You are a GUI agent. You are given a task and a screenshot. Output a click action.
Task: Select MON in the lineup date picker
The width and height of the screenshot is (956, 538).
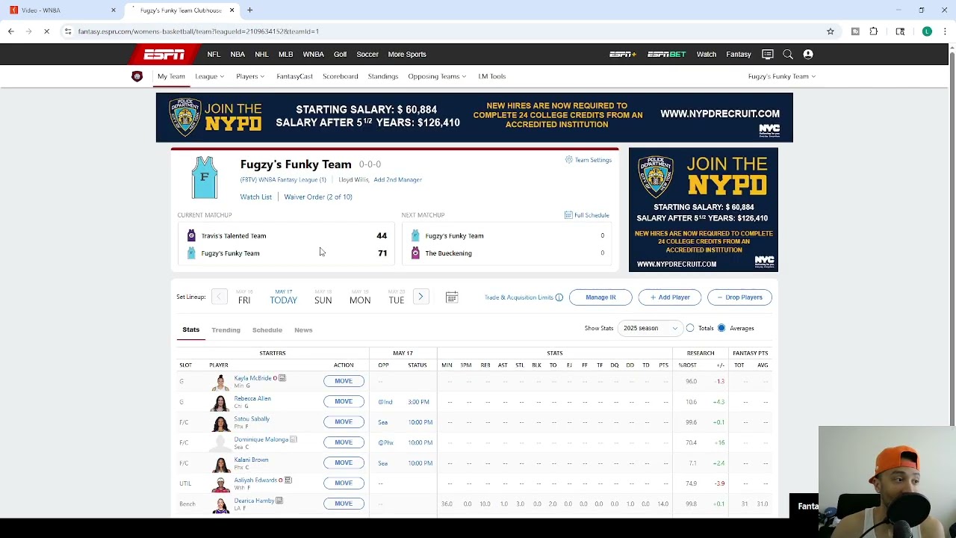pos(360,297)
